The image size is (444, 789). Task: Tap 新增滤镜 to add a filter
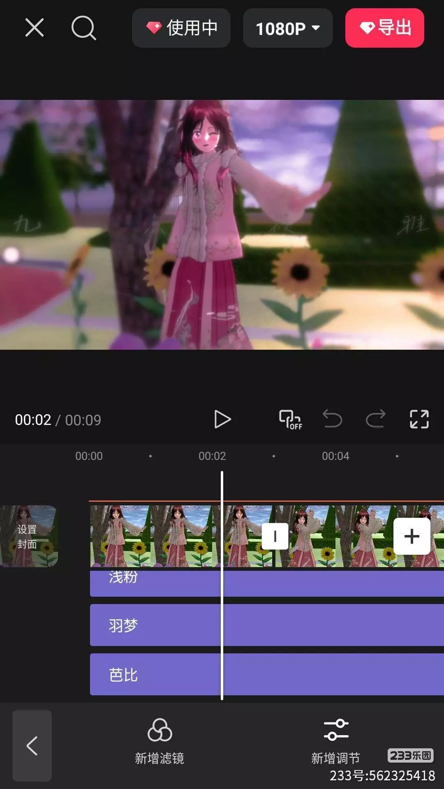click(x=160, y=742)
